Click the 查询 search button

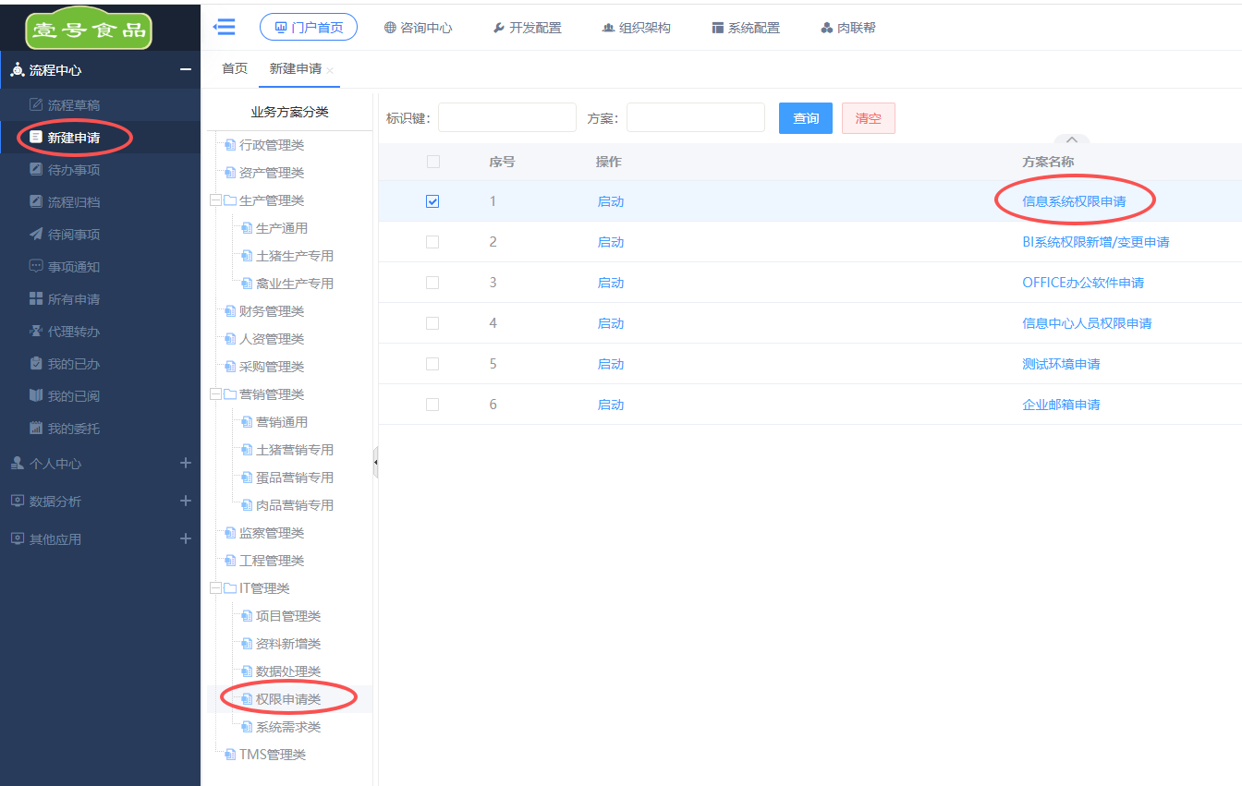coord(805,118)
